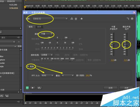Edit window width 54.9 % value
This screenshot has height=107, width=140.
click(x=88, y=75)
